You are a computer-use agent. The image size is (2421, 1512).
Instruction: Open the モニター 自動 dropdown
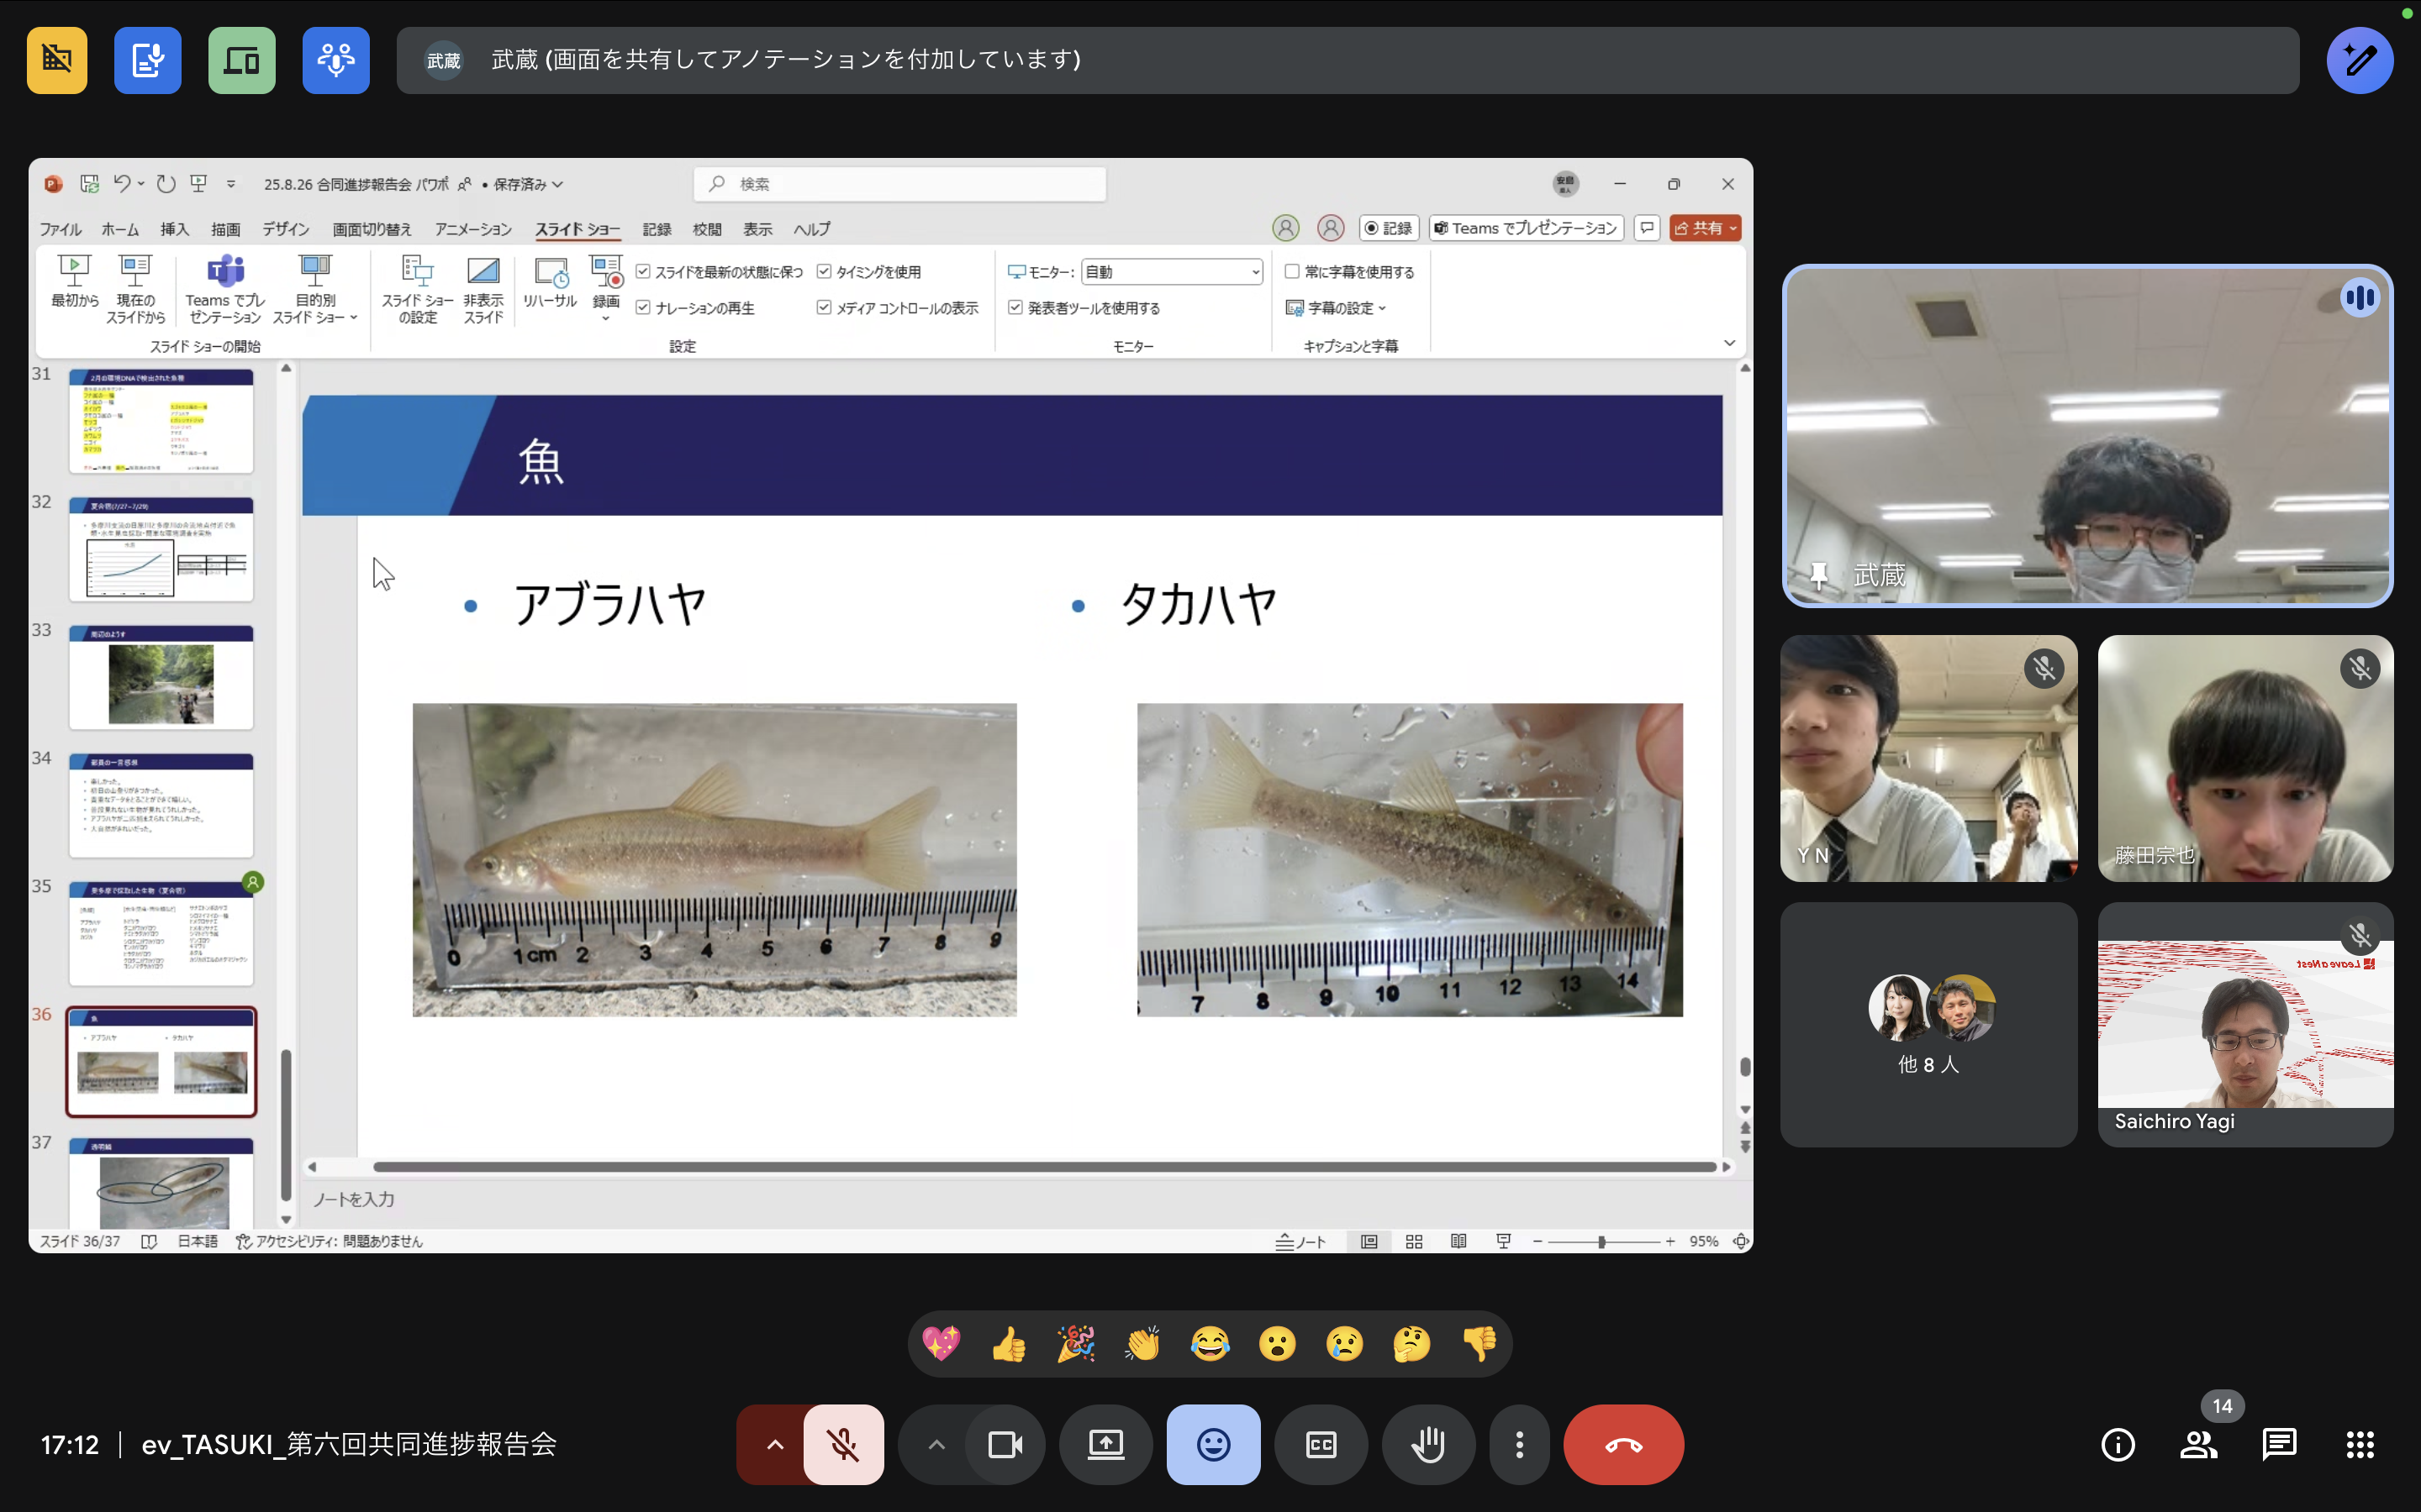click(x=1172, y=272)
